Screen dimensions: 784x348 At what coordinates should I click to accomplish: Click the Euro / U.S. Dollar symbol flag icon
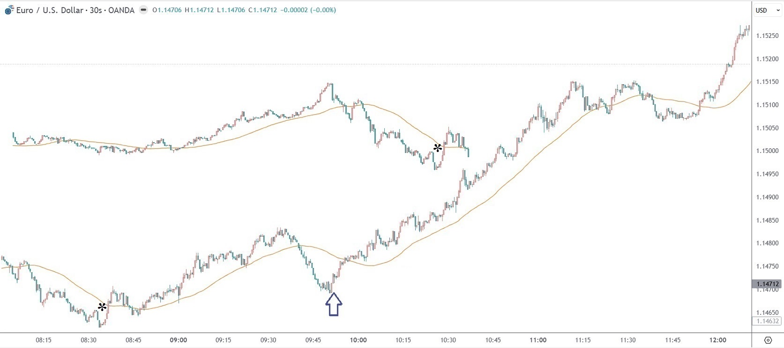coord(9,10)
